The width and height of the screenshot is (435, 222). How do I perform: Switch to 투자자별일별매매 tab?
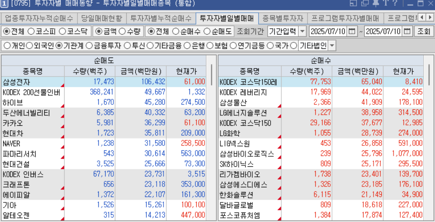tap(227, 19)
